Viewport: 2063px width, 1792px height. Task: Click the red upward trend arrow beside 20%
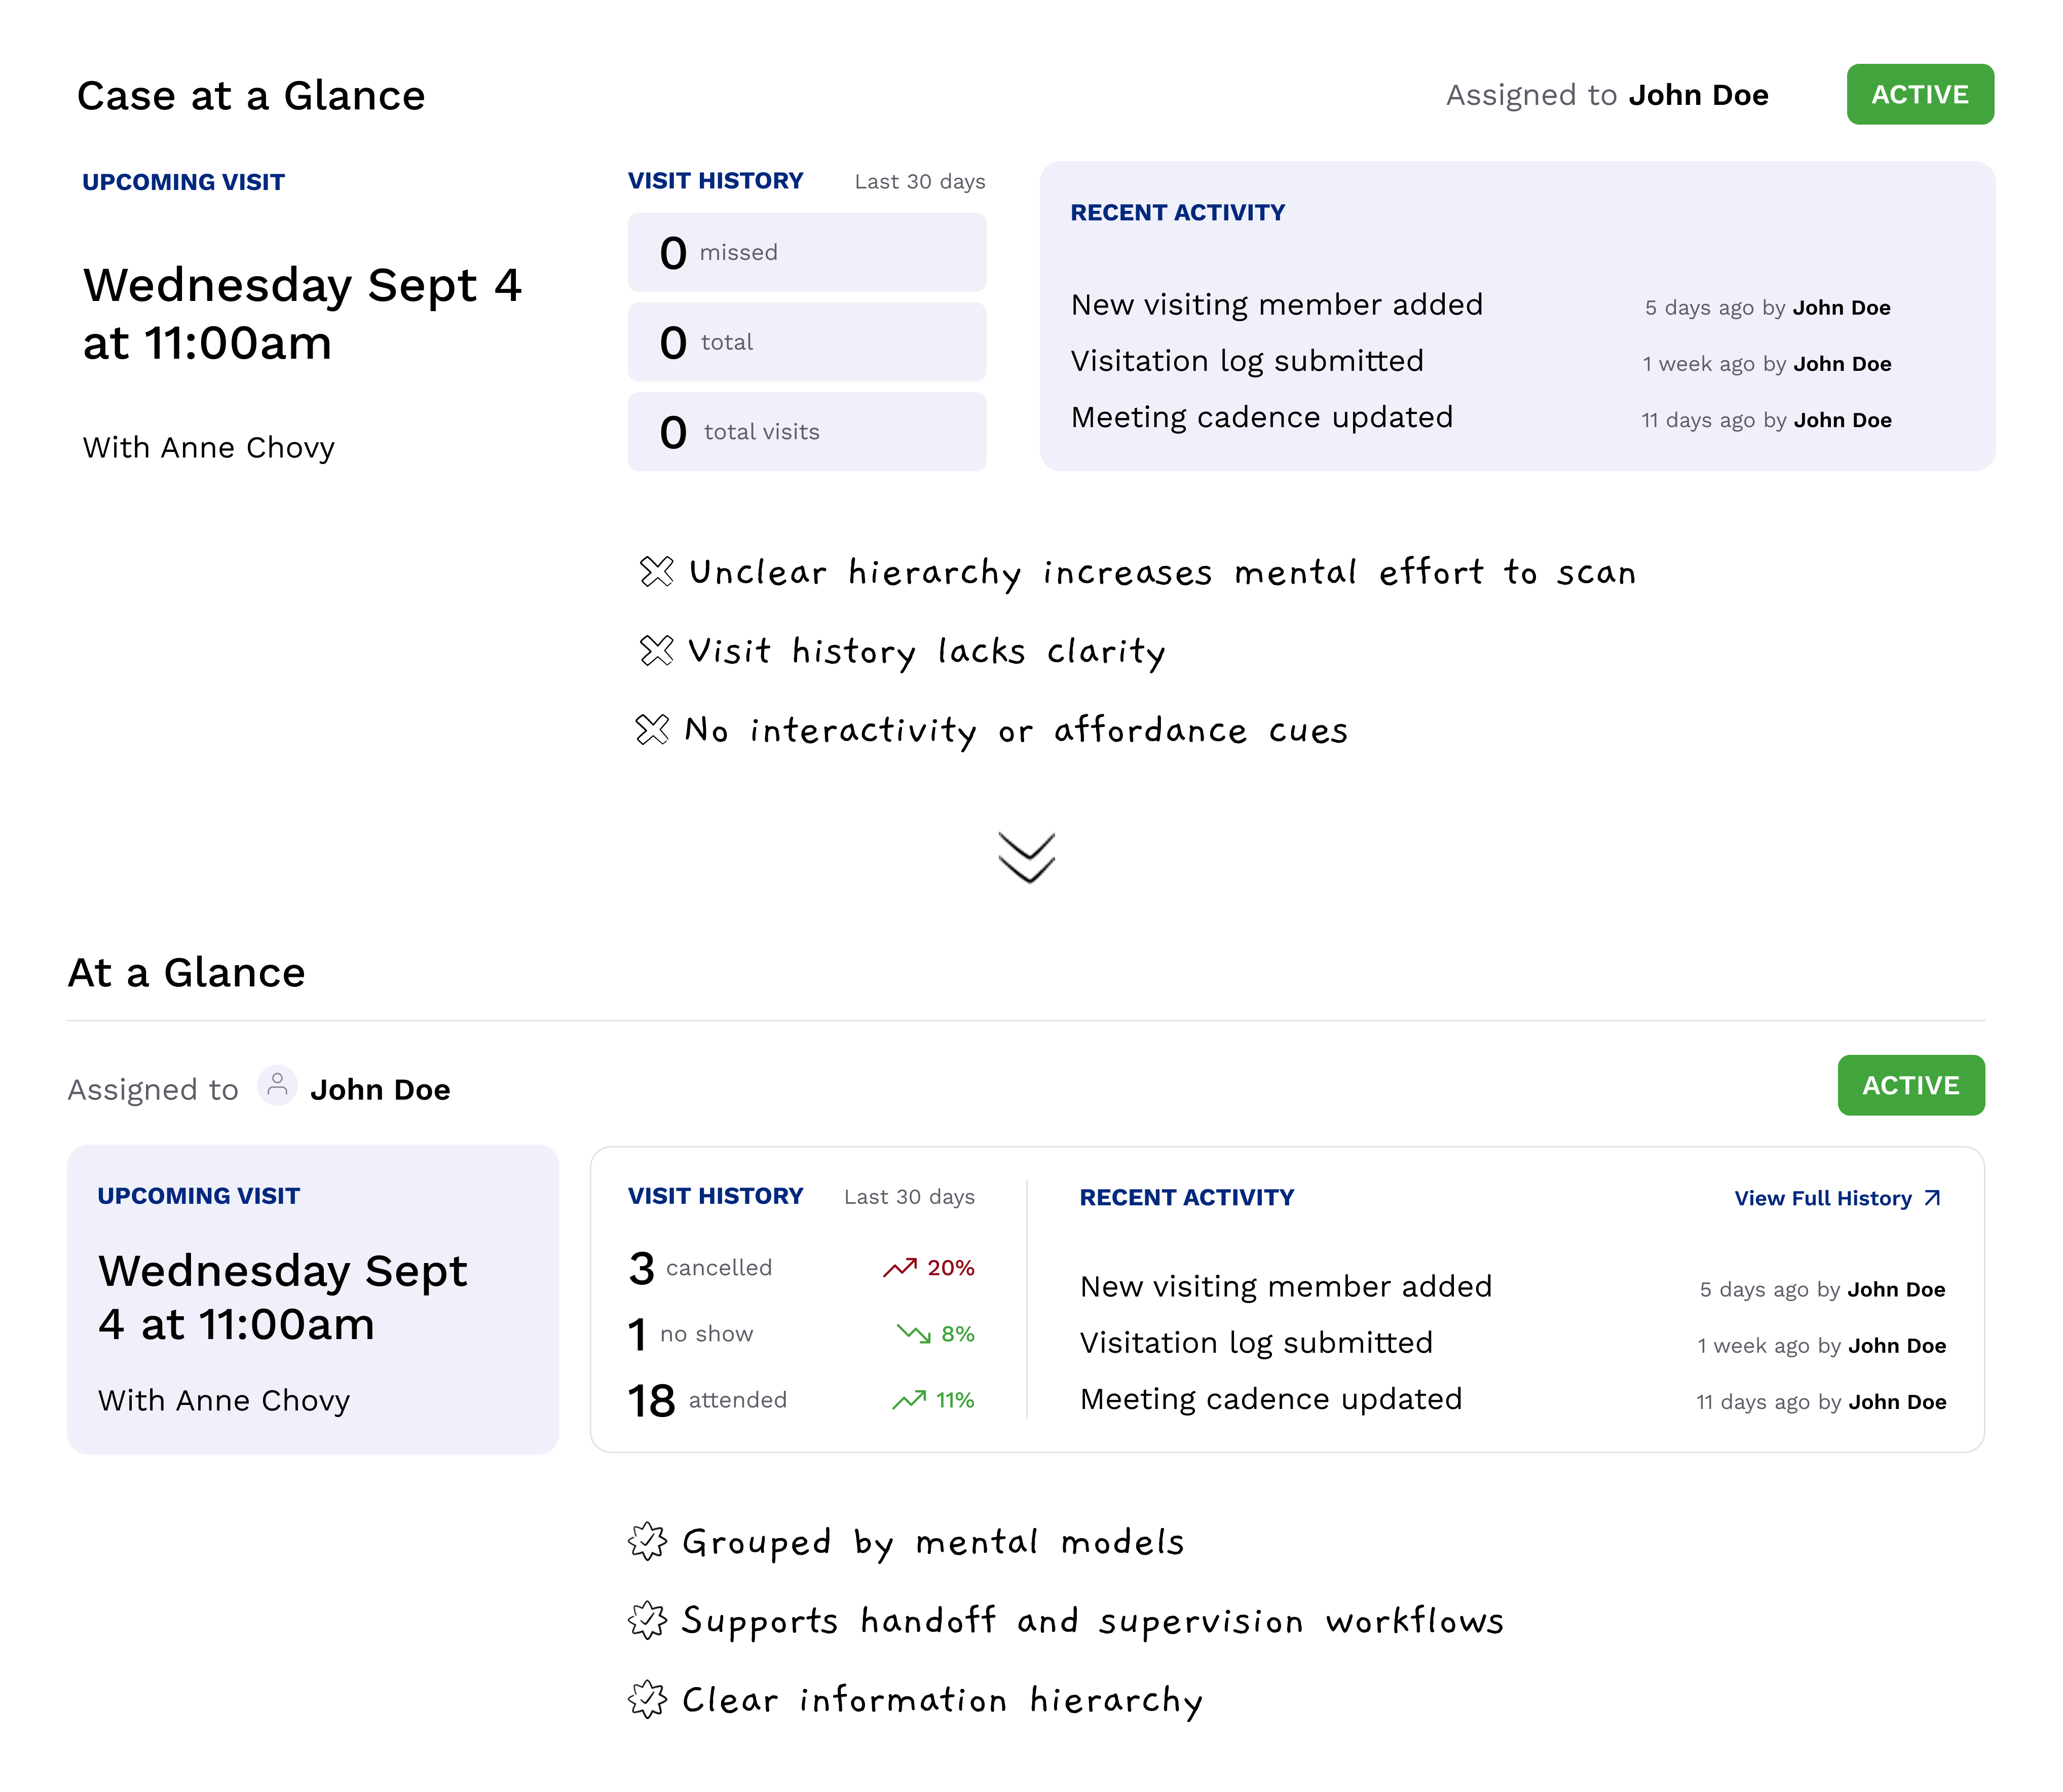[x=899, y=1268]
